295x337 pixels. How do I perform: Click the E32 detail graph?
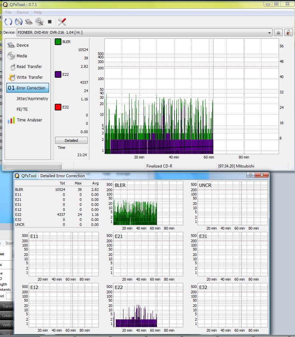[233, 305]
